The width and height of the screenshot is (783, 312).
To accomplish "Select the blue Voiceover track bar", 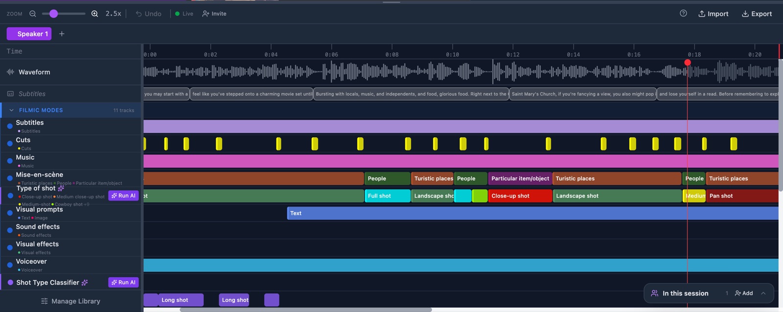I will (461, 265).
